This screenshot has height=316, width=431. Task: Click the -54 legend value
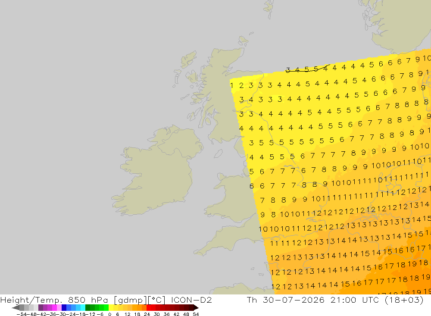click(22, 314)
